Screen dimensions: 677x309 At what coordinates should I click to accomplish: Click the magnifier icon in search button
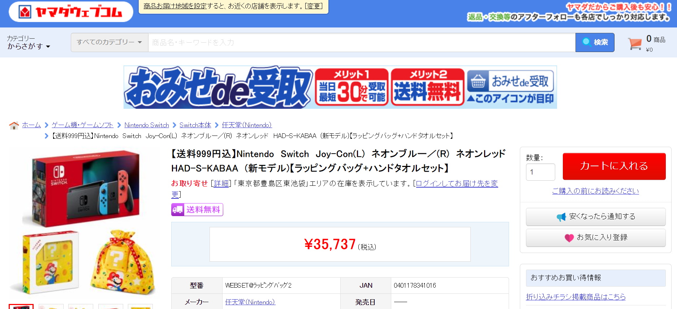586,42
